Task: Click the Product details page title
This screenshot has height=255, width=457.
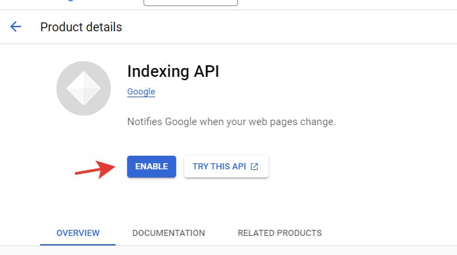Action: click(81, 27)
